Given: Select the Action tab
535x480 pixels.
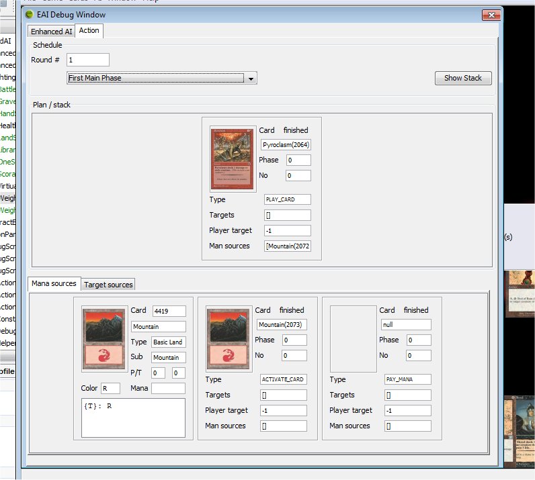Looking at the screenshot, I should click(x=89, y=30).
